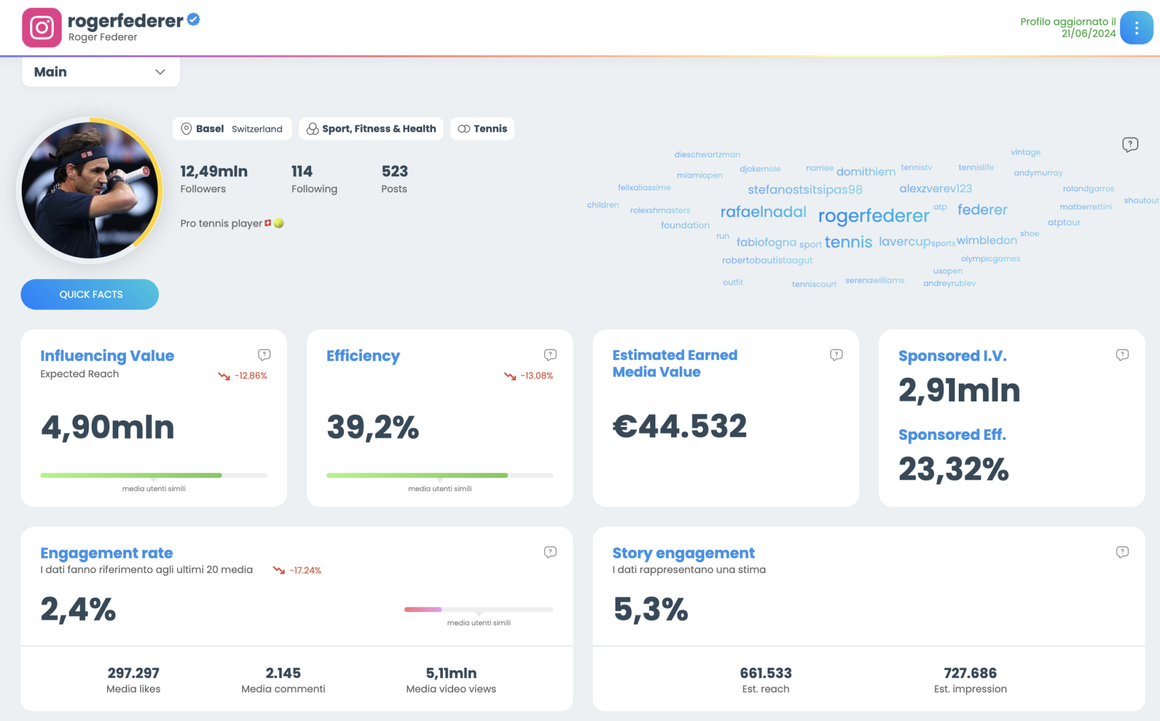Open help tooltip for the word cloud

[x=1130, y=144]
